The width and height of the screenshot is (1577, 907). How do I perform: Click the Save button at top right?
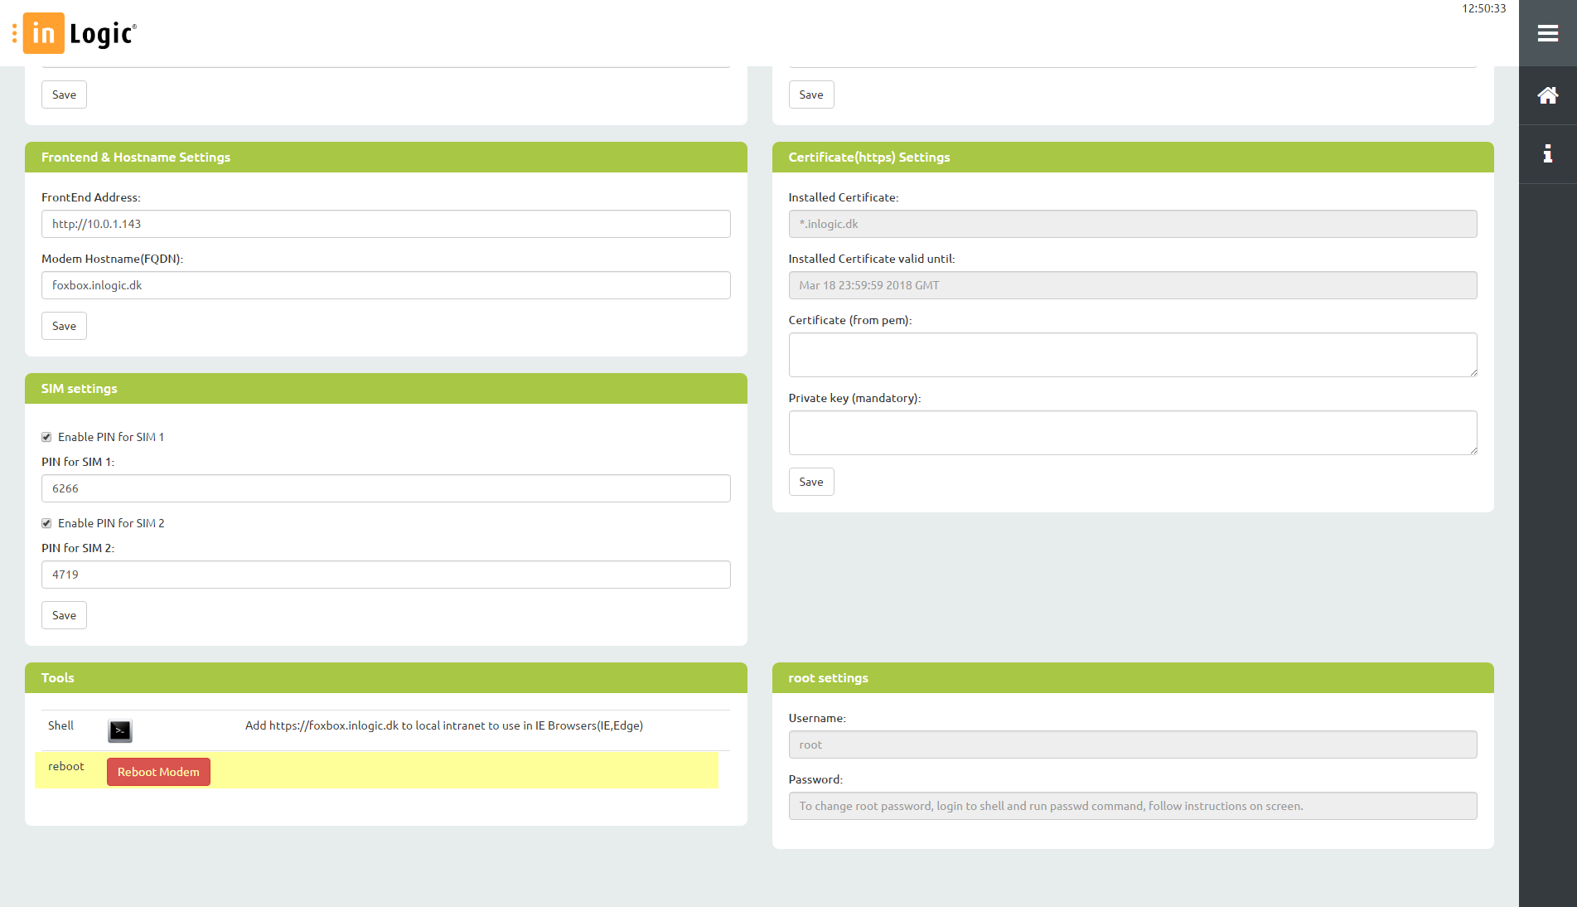click(810, 95)
